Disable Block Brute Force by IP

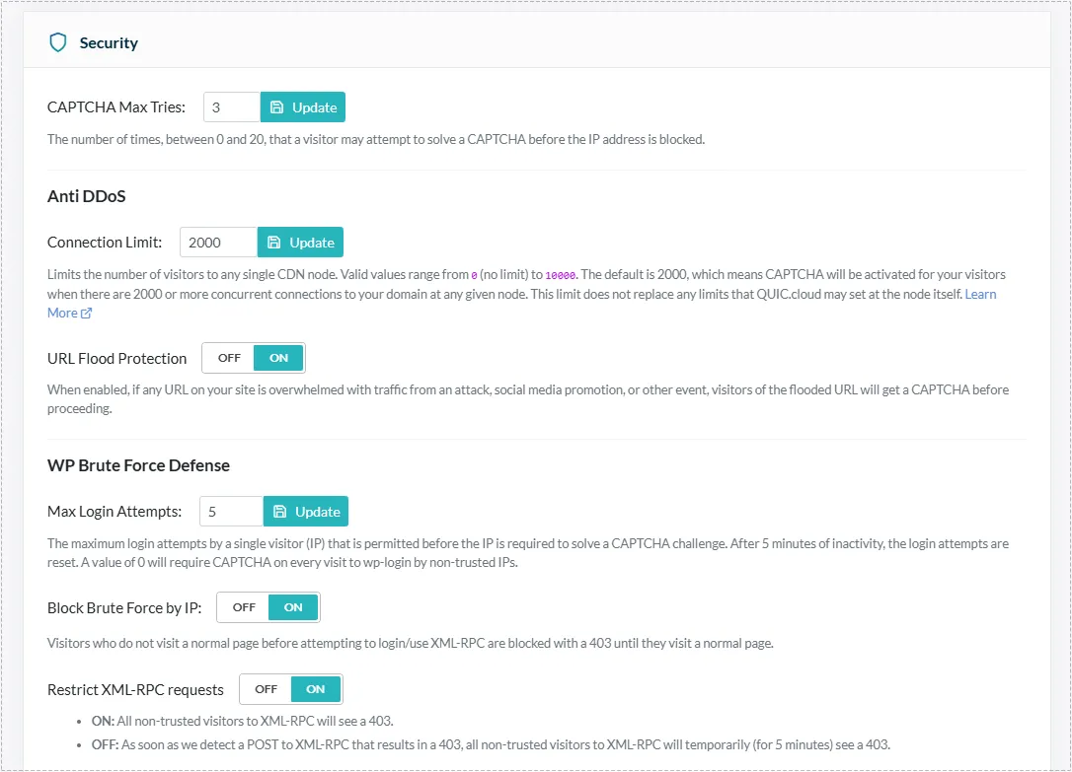244,607
